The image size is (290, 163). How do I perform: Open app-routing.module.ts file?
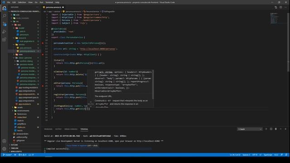pos(28,87)
